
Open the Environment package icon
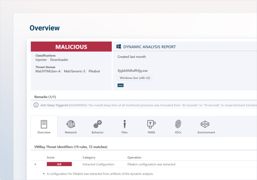205,124
